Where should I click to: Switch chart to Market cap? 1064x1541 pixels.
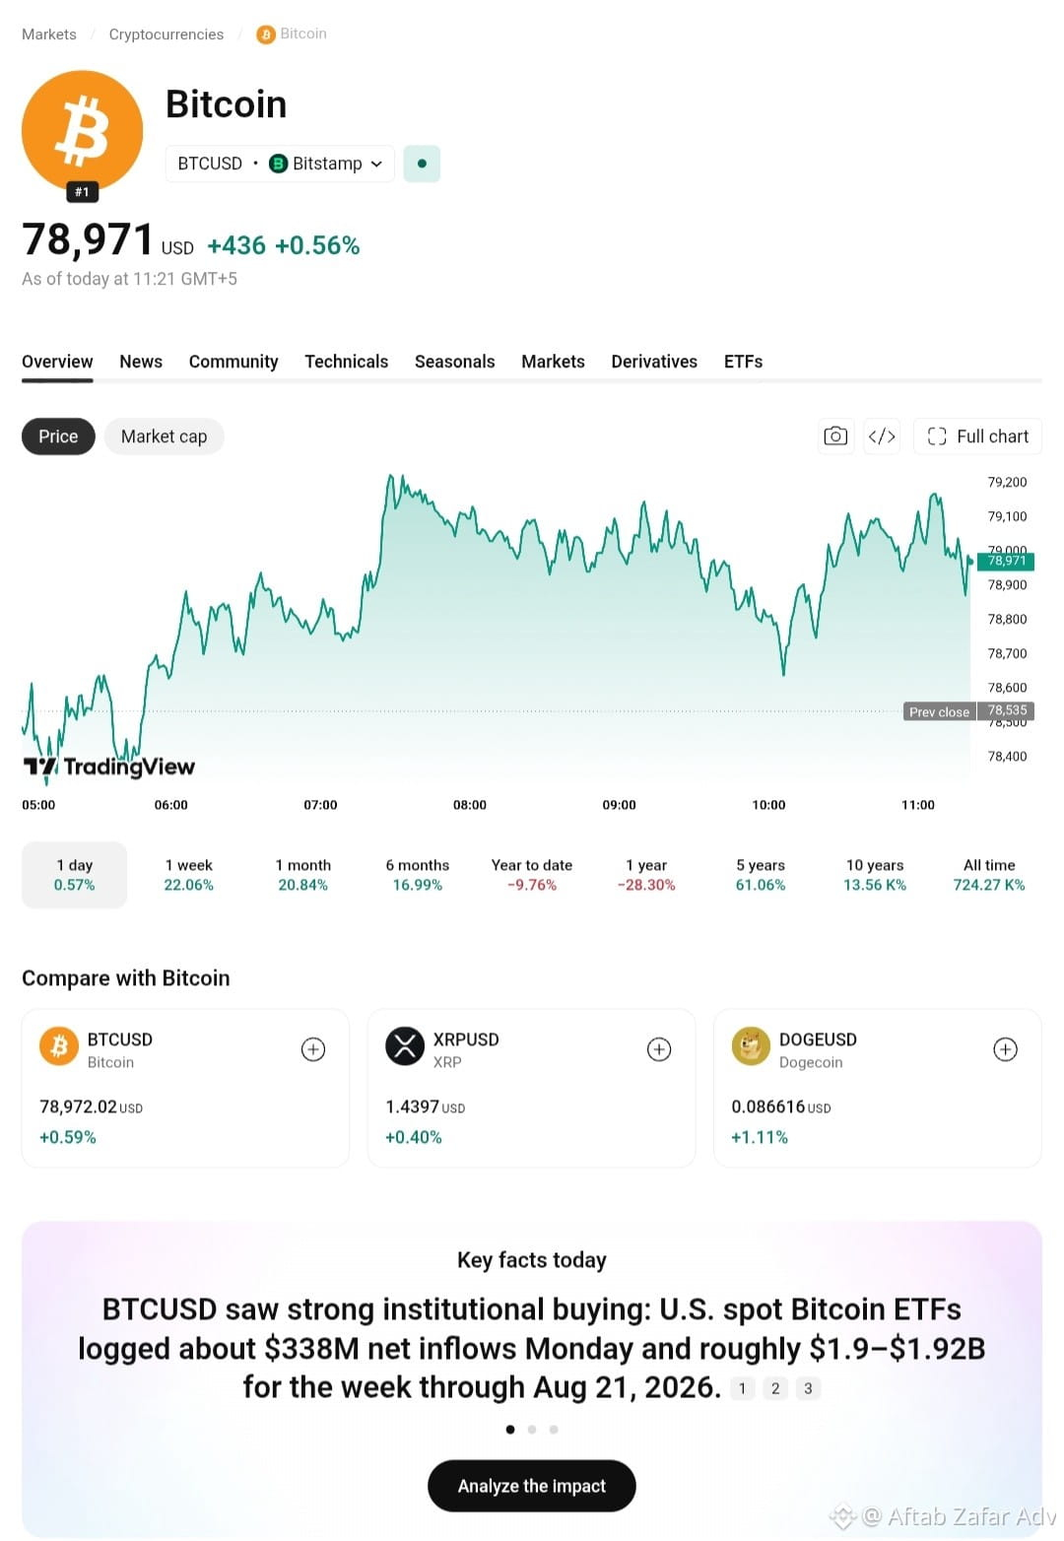pos(164,436)
